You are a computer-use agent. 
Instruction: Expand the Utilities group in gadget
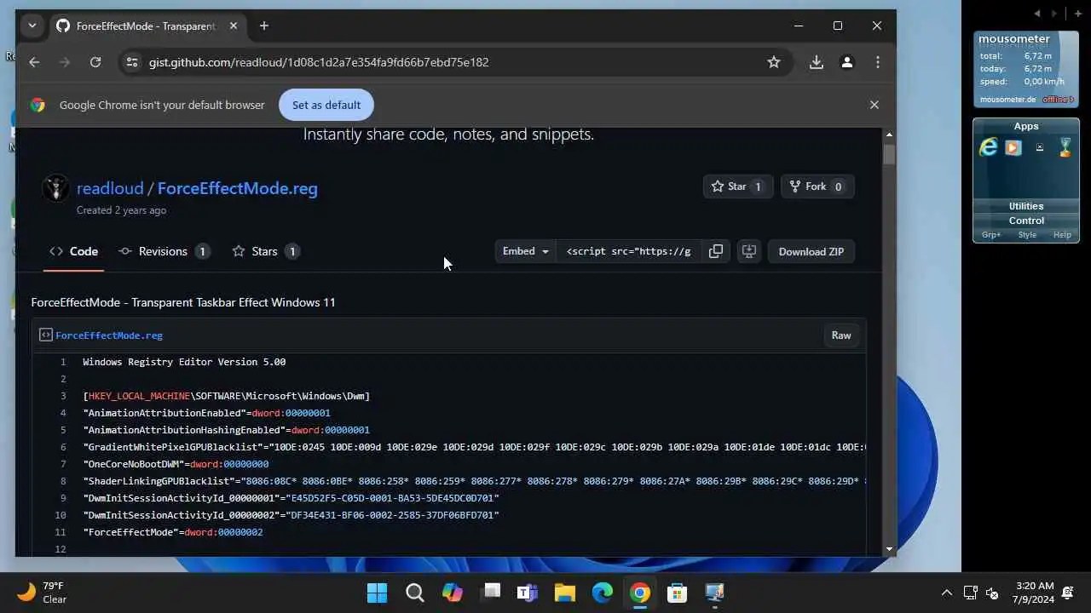(x=1026, y=206)
